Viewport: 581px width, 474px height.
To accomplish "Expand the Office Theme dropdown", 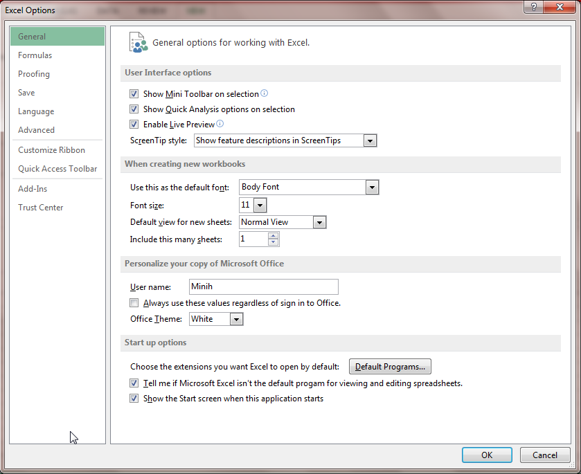I will [236, 319].
